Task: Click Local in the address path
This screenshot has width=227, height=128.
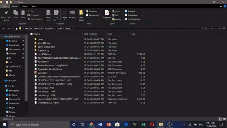Action: point(59,28)
